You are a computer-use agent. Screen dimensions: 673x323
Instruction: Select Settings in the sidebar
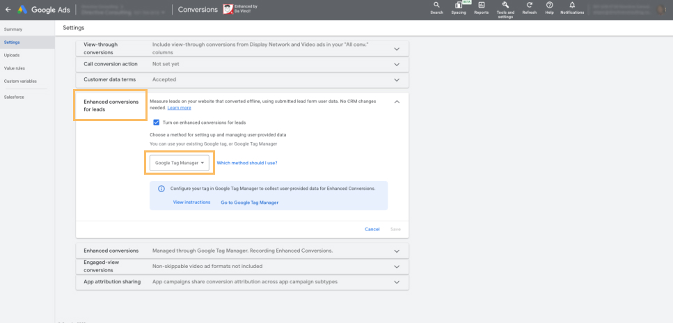pyautogui.click(x=12, y=42)
